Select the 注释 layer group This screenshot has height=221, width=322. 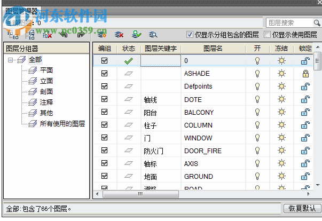46,102
